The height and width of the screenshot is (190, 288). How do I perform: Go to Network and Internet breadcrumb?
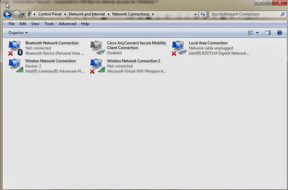point(87,14)
